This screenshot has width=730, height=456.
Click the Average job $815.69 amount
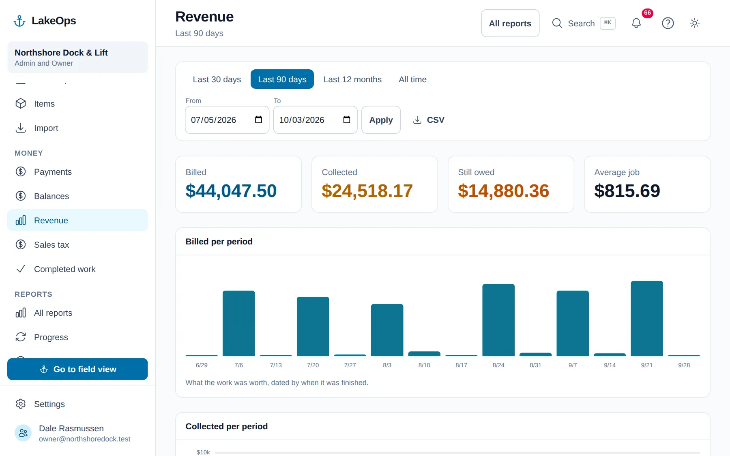tap(627, 191)
